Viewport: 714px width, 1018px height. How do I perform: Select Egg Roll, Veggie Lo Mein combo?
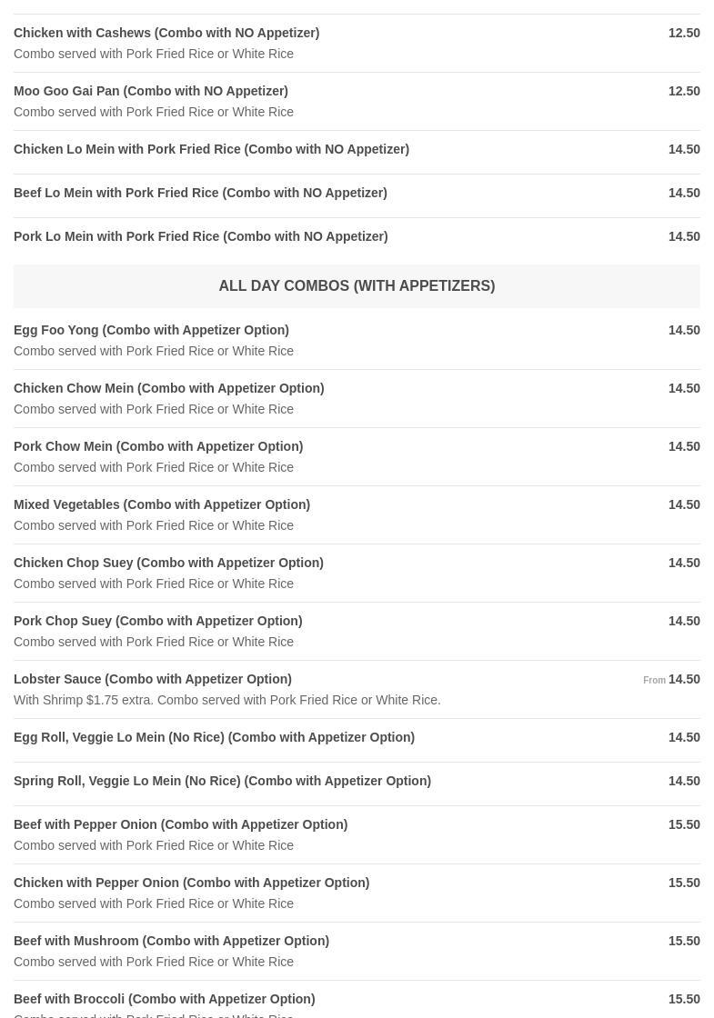tap(214, 738)
